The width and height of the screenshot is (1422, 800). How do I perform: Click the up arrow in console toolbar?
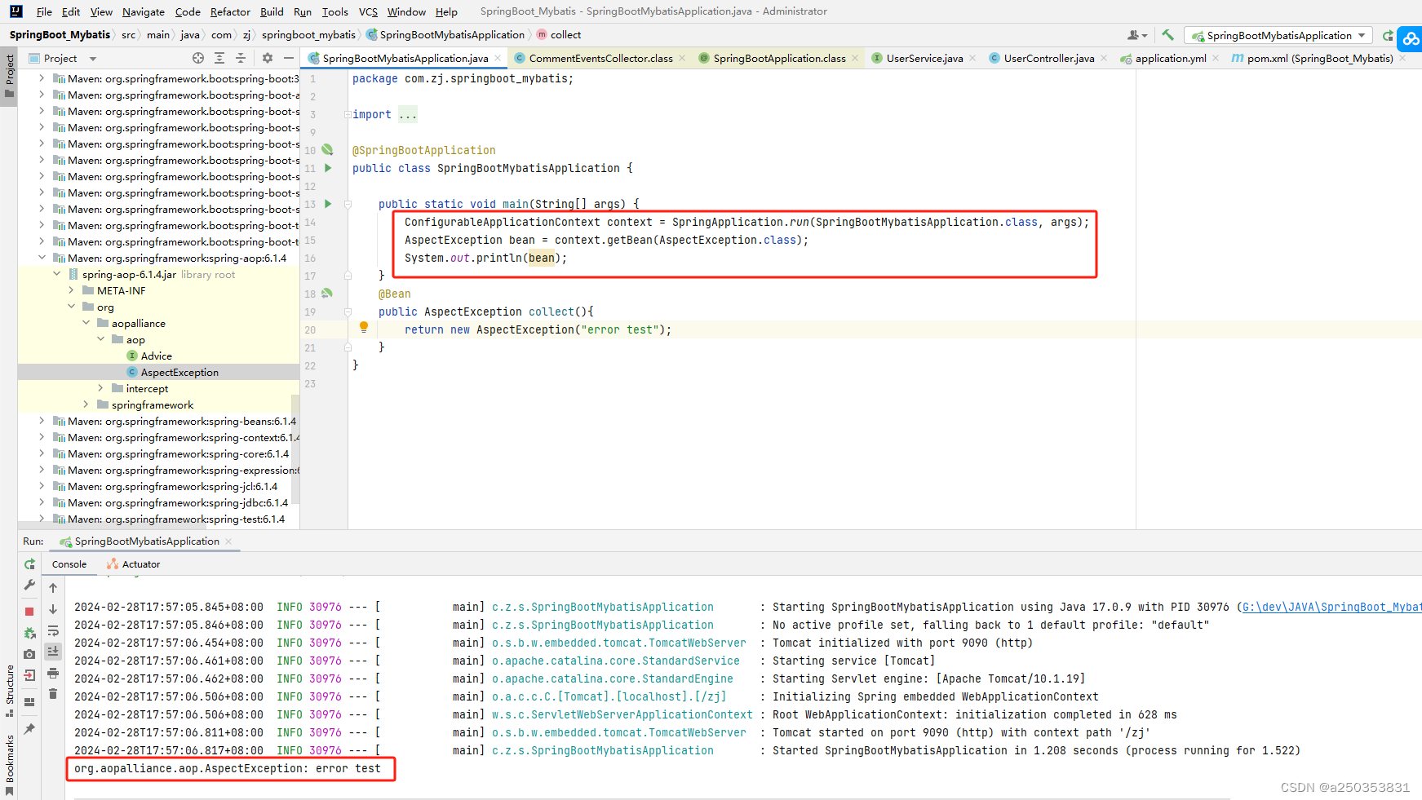53,588
